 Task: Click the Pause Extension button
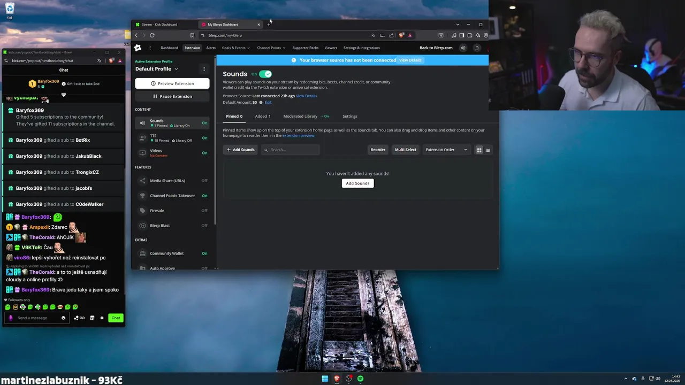point(172,96)
